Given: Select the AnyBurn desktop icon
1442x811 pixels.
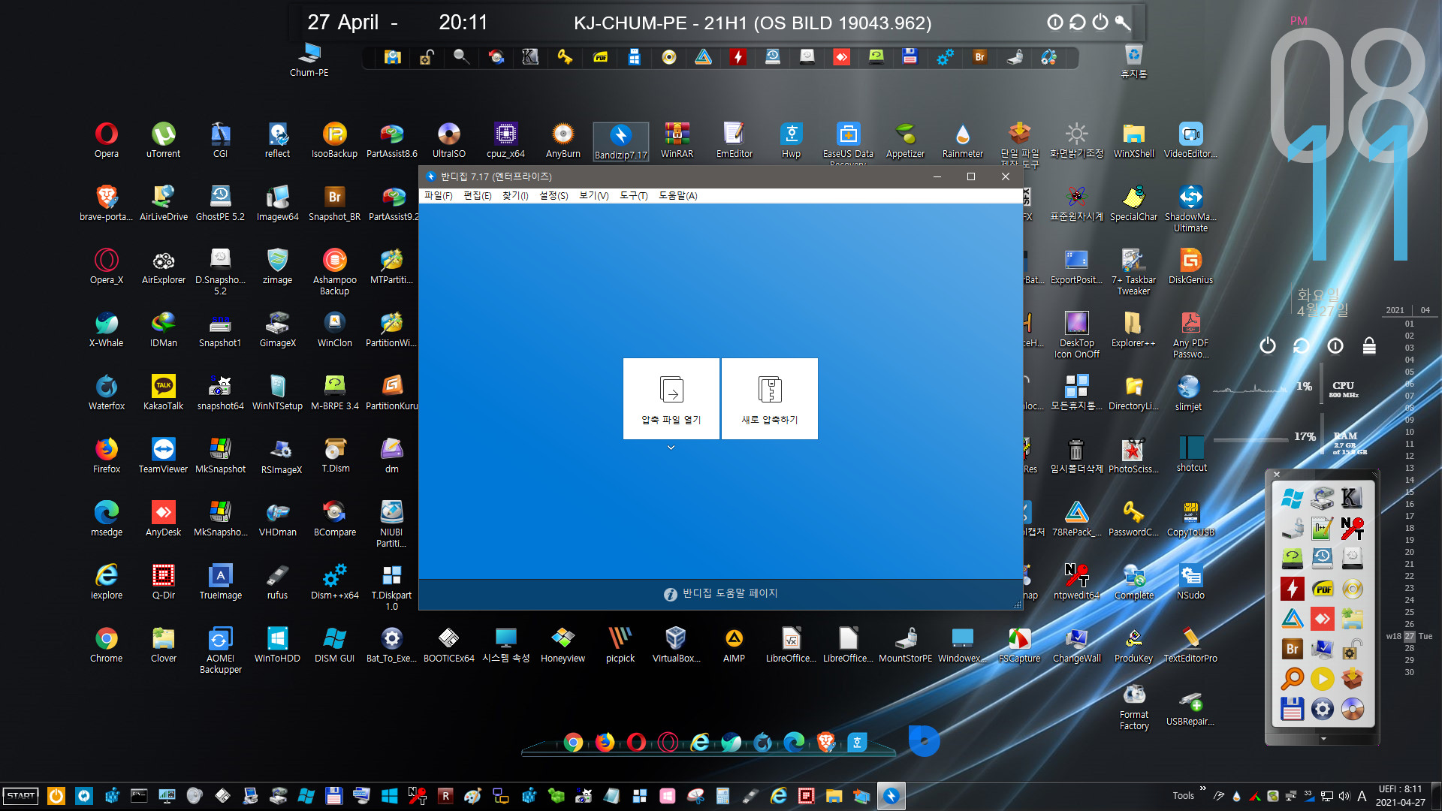Looking at the screenshot, I should (x=563, y=140).
